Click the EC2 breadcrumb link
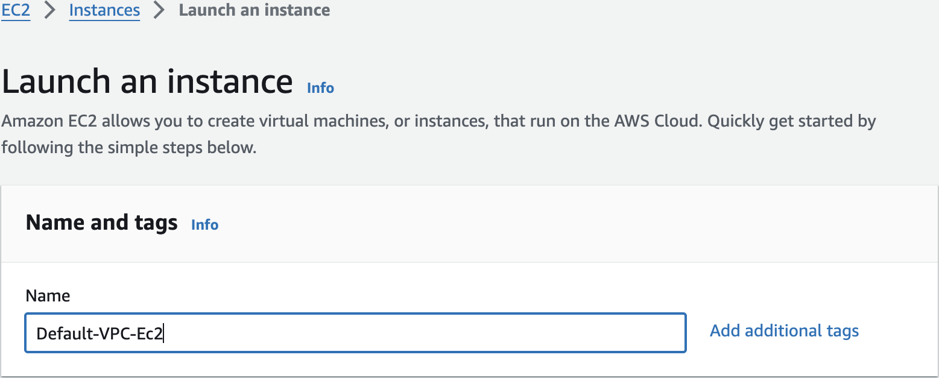The height and width of the screenshot is (378, 939). click(x=16, y=10)
